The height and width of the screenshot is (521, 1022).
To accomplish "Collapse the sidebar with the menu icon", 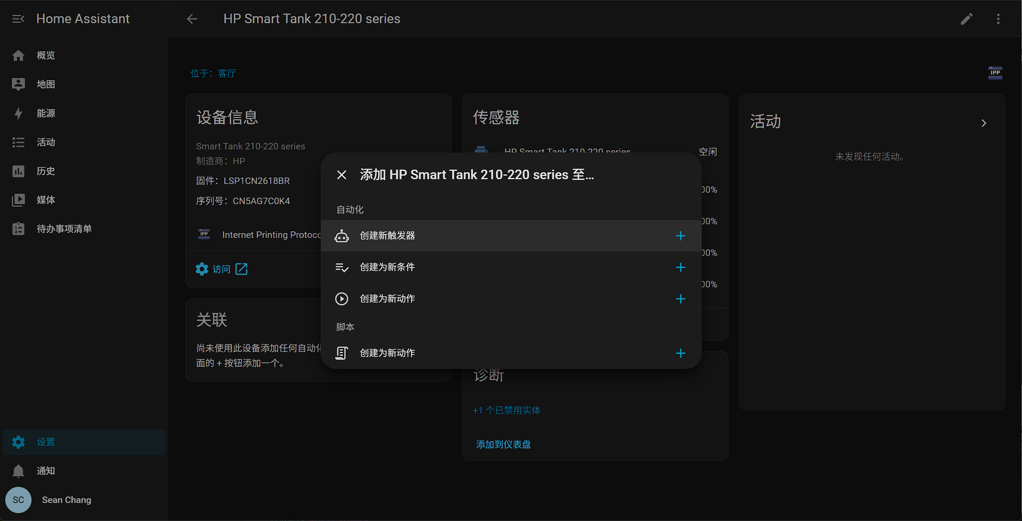I will pos(18,19).
